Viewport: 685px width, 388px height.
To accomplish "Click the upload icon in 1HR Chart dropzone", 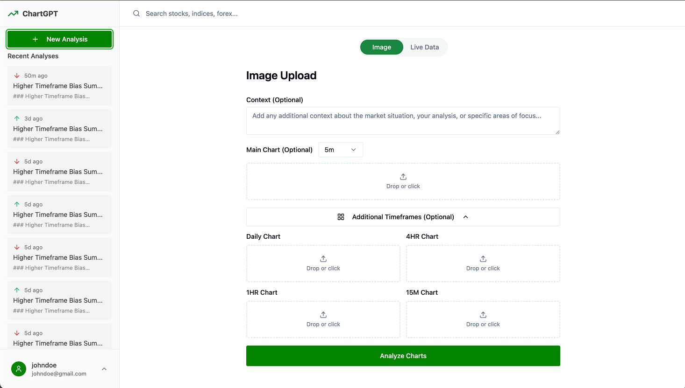I will pyautogui.click(x=323, y=315).
